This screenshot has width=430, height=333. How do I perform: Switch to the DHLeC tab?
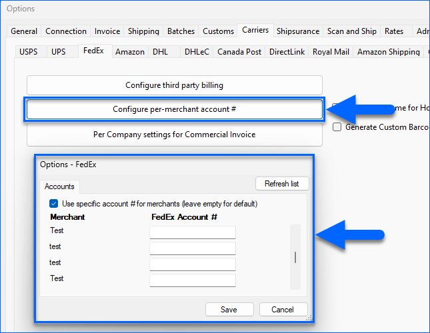coord(197,52)
